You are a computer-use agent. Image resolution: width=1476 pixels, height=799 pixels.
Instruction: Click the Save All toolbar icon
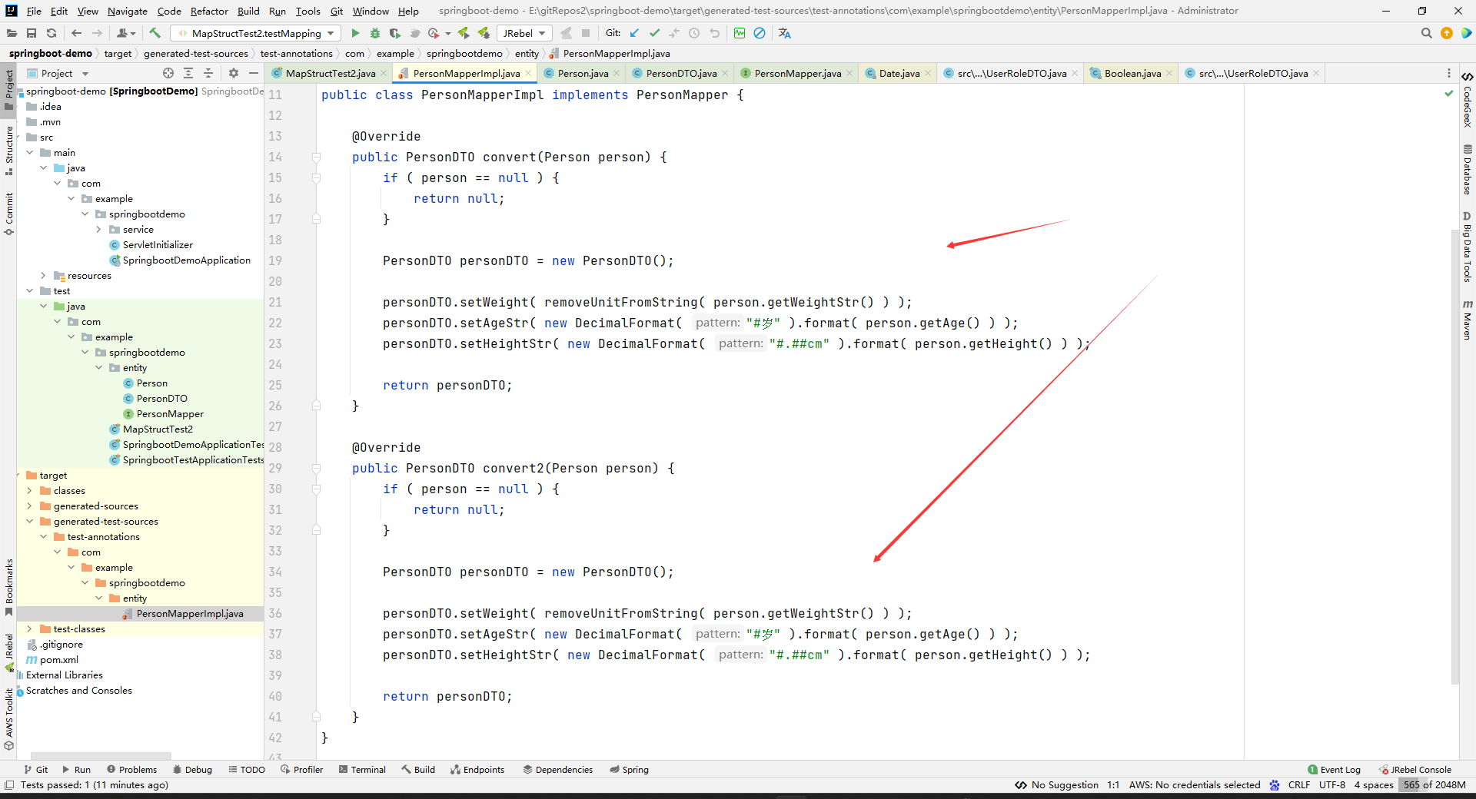point(32,33)
